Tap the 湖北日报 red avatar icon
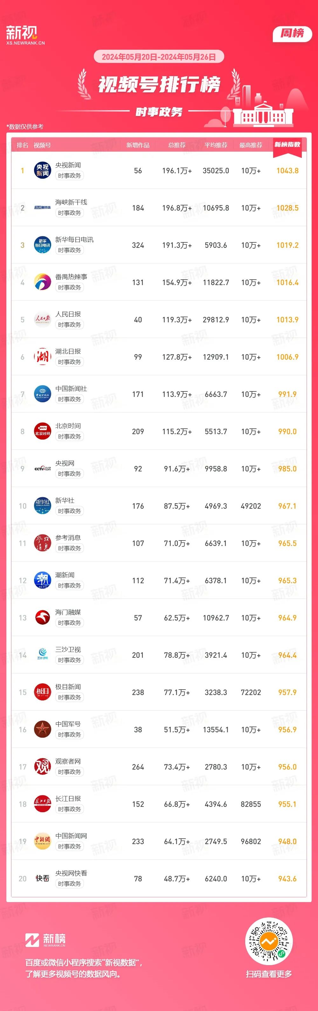The height and width of the screenshot is (1011, 318). click(x=42, y=357)
